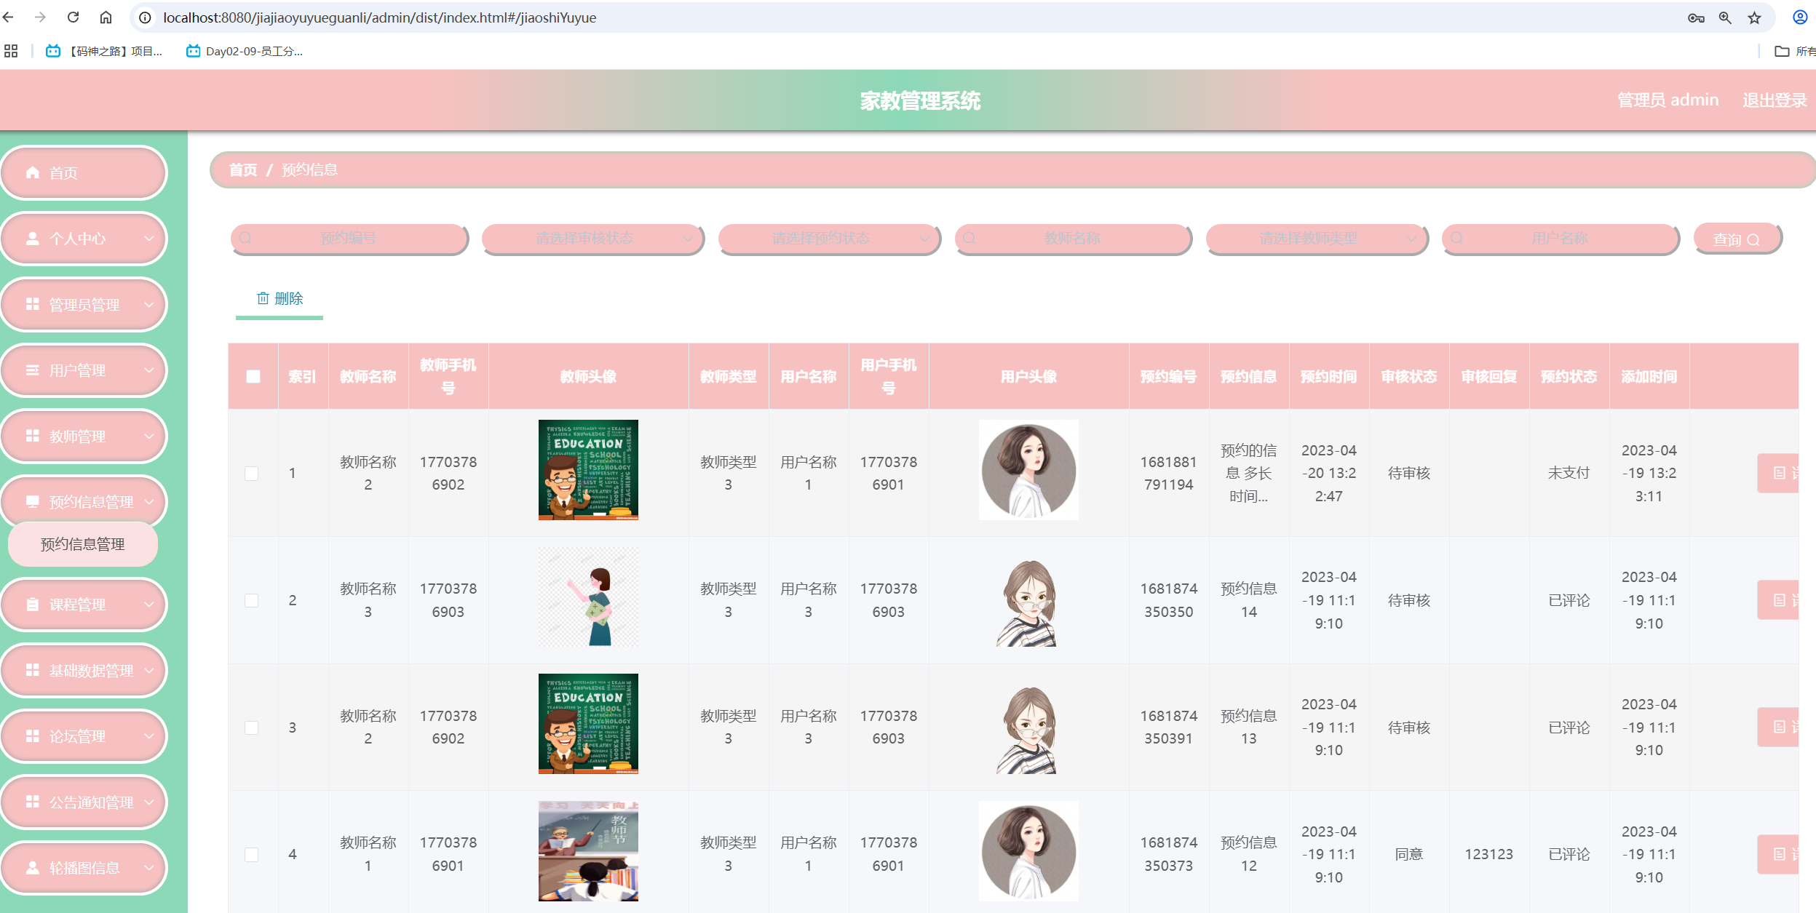Screen dimensions: 1816x913
Task: Click the browser address bar URL
Action: (379, 17)
